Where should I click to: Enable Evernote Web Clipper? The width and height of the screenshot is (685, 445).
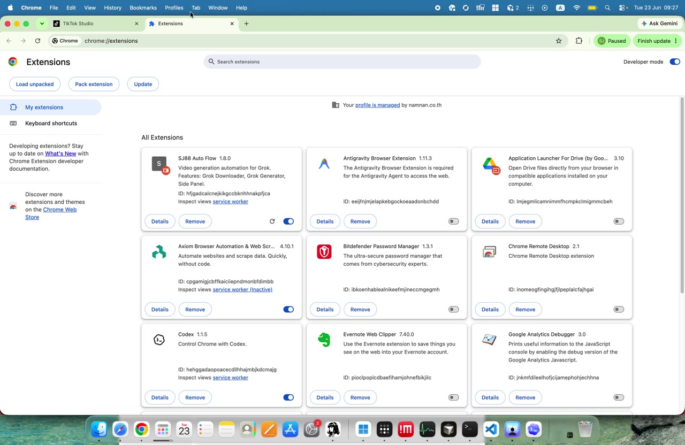click(x=453, y=397)
